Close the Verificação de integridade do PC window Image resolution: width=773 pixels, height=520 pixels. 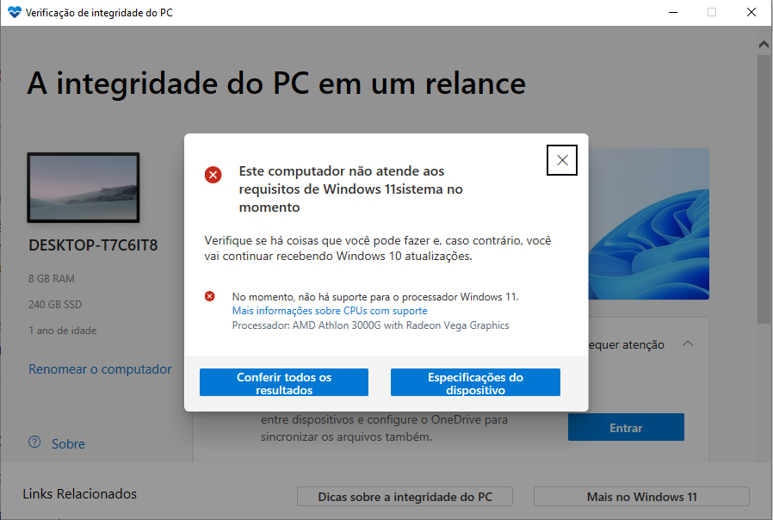(751, 12)
